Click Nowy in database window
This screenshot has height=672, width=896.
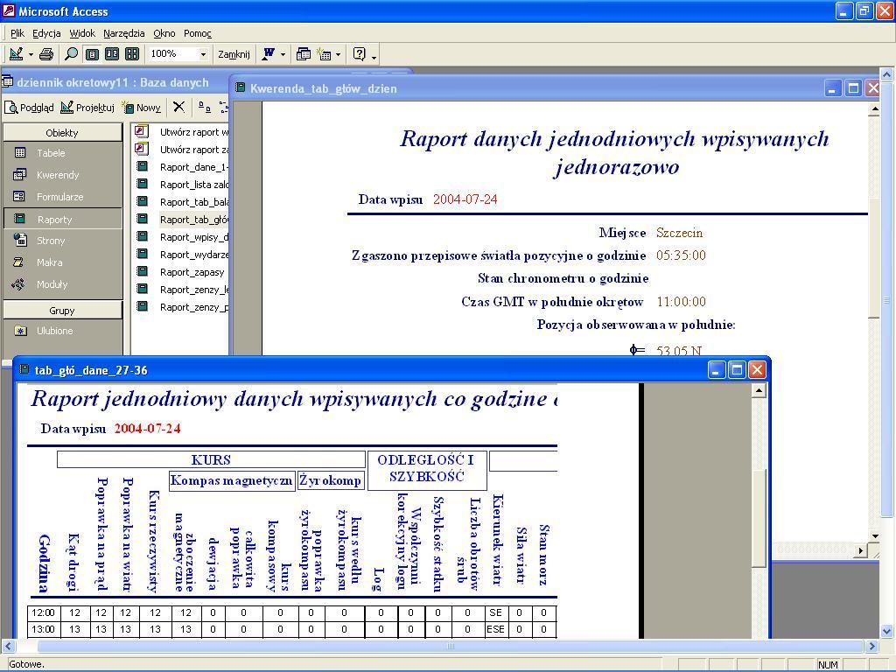(141, 108)
